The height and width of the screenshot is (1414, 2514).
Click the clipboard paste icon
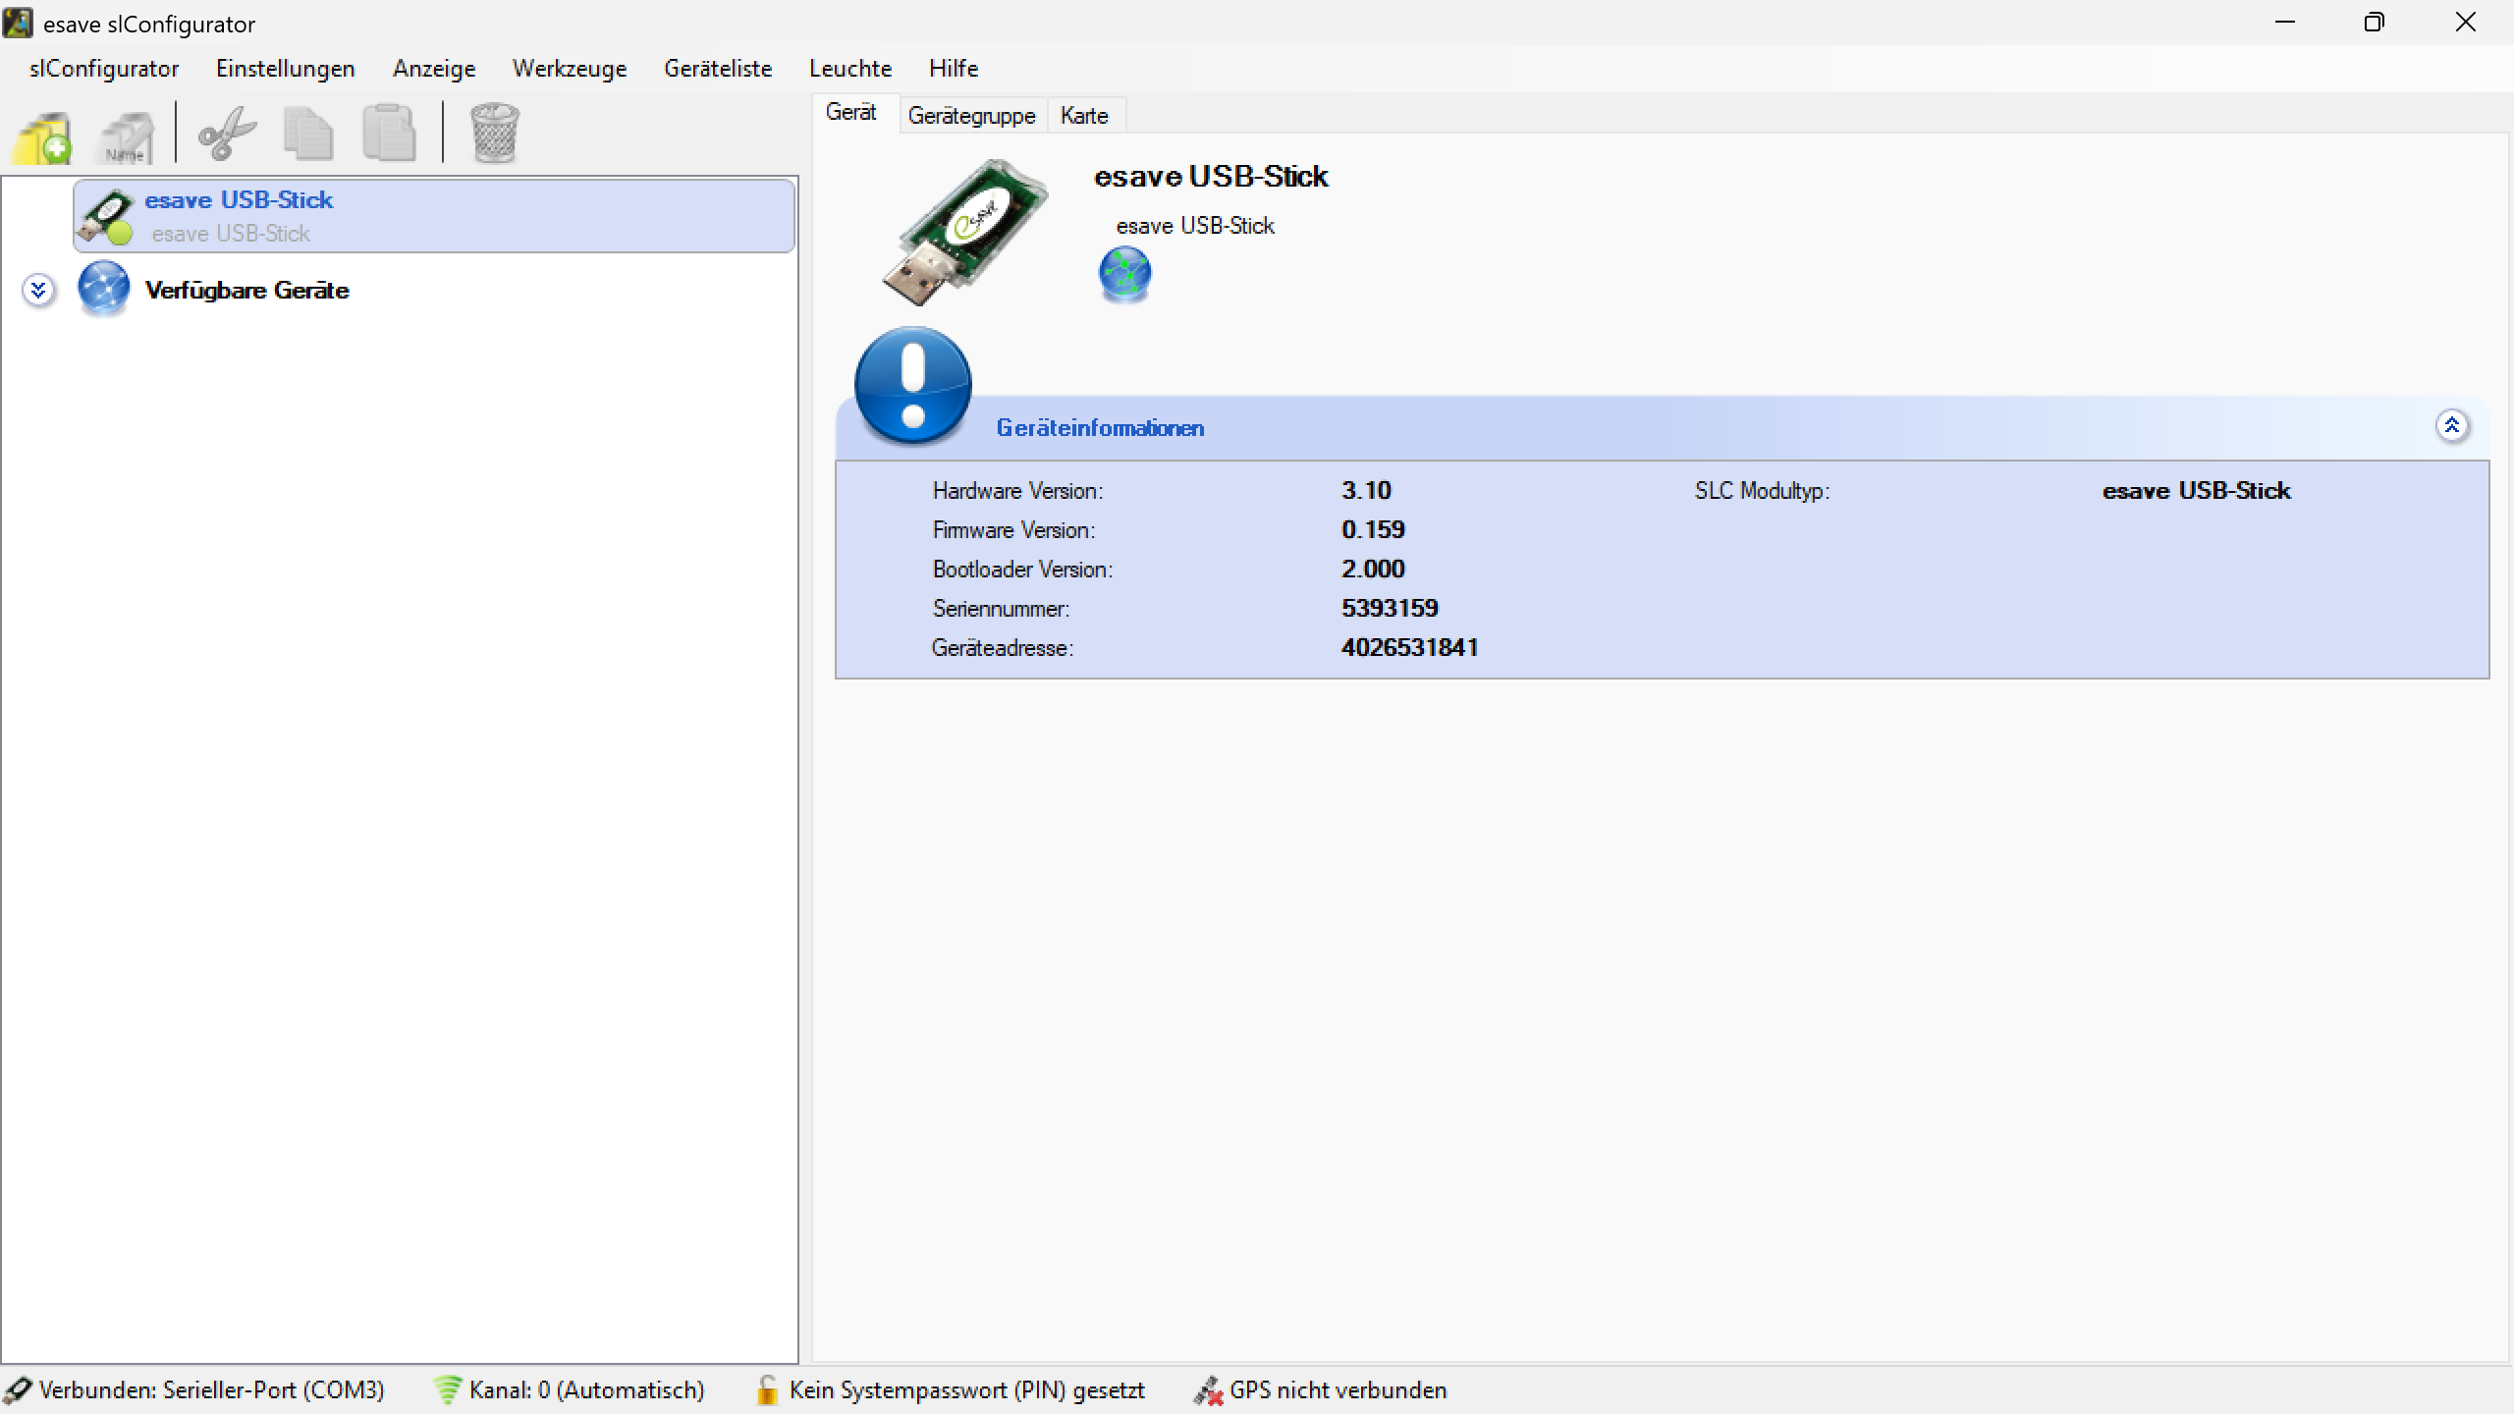pos(389,133)
